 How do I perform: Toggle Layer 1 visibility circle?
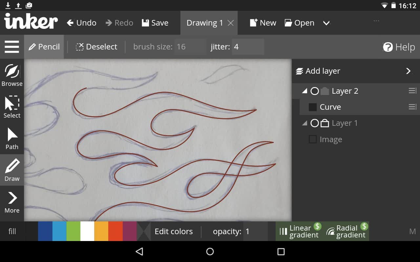pyautogui.click(x=314, y=123)
